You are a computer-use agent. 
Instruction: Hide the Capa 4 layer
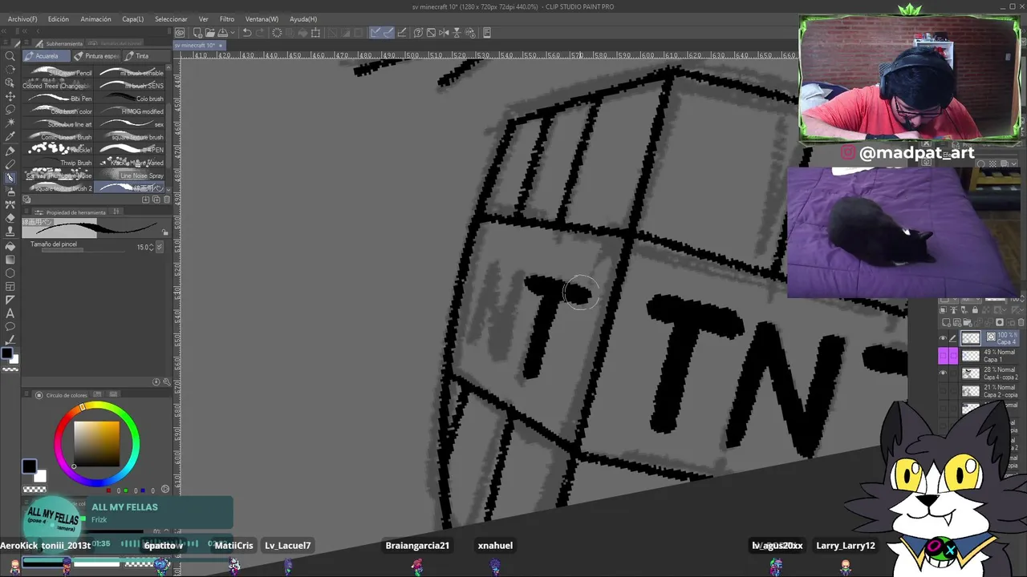point(943,338)
